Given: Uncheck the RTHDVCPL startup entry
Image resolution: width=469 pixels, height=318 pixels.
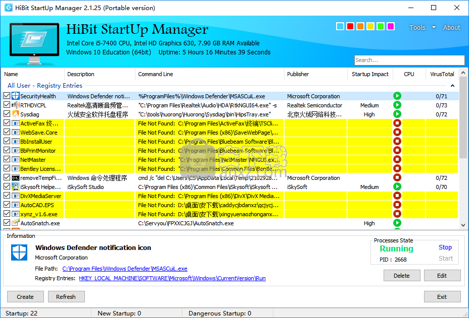Looking at the screenshot, I should [7, 105].
